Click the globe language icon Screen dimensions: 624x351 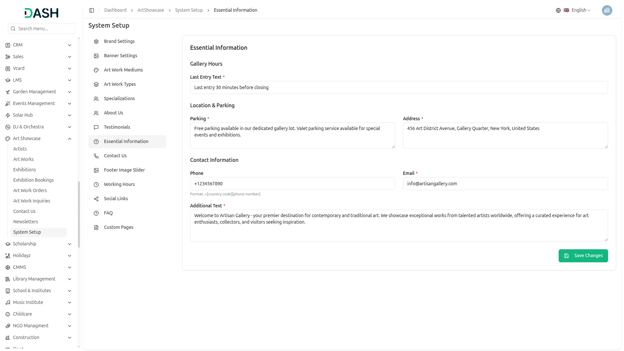pos(558,10)
